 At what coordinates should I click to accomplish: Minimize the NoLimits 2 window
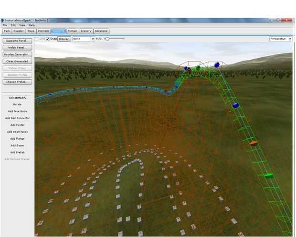(x=272, y=20)
